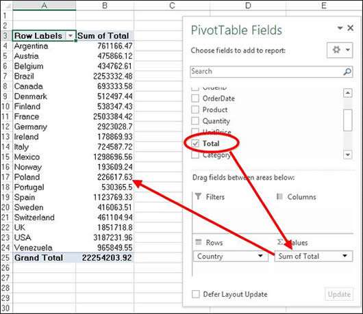Enable Defer Layout Update checkbox
This screenshot has width=363, height=314.
click(x=196, y=294)
